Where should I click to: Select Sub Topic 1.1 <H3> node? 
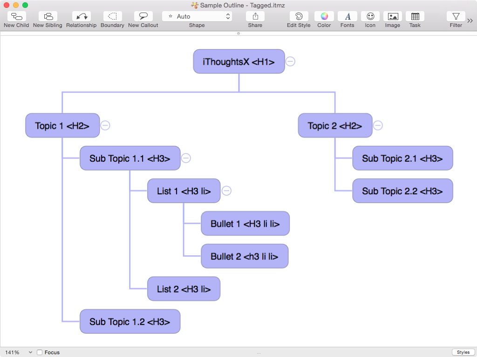click(x=130, y=158)
